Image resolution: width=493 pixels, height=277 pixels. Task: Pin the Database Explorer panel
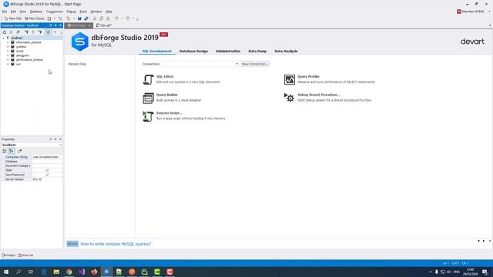click(x=55, y=25)
